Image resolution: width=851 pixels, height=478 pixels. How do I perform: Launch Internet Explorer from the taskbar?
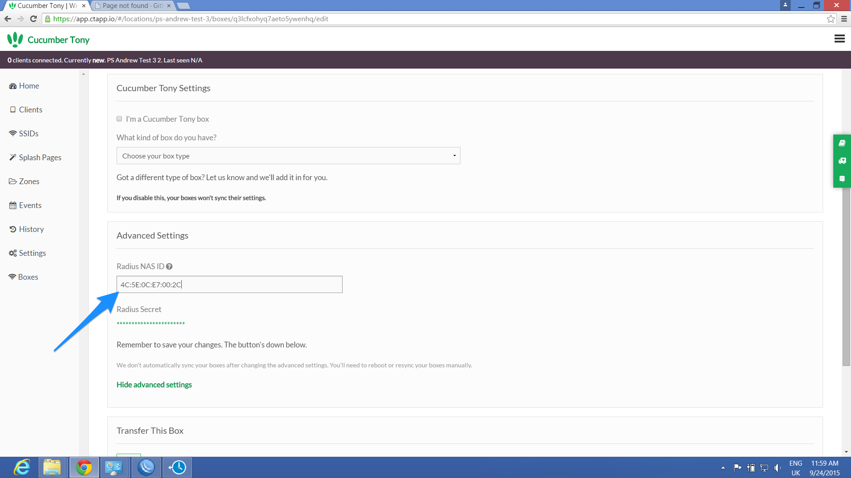point(22,467)
